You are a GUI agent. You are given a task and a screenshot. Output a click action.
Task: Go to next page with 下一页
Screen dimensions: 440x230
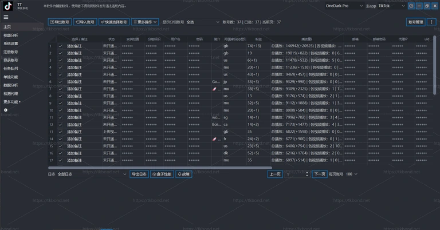point(320,175)
